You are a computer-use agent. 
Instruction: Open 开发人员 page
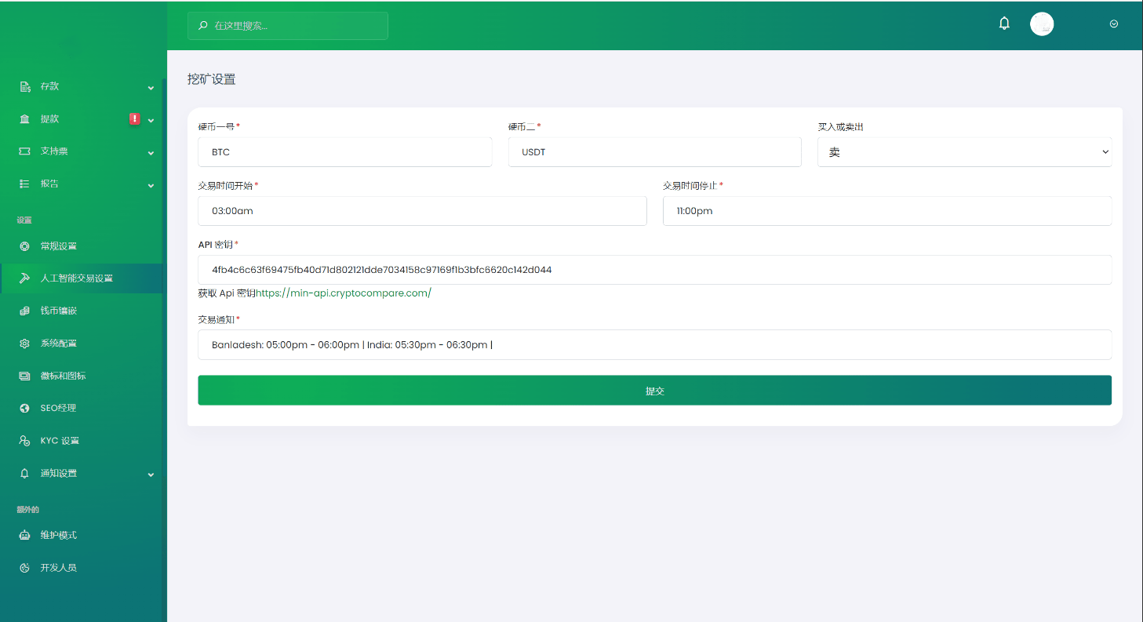(x=83, y=568)
